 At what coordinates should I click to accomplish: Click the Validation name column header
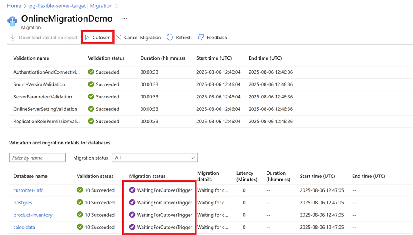[31, 58]
